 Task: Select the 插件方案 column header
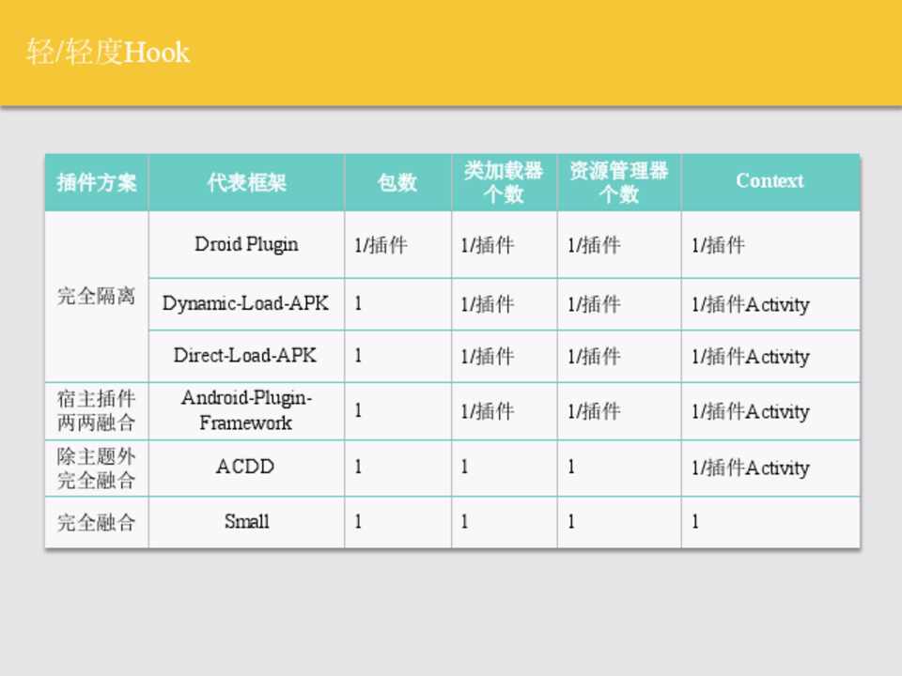97,182
